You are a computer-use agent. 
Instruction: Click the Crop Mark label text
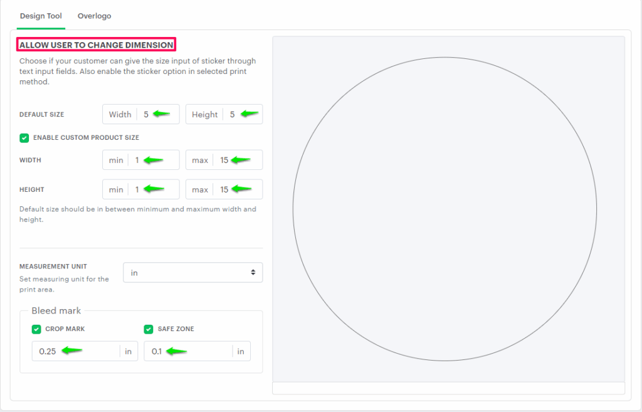(65, 329)
